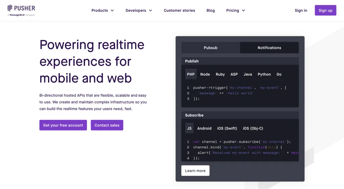Select the ASP publish language tab
This screenshot has height=189, width=344.
tap(234, 74)
